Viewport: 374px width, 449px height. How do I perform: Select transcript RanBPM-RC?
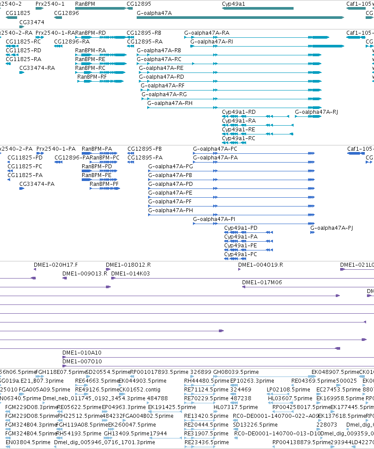[x=90, y=68]
